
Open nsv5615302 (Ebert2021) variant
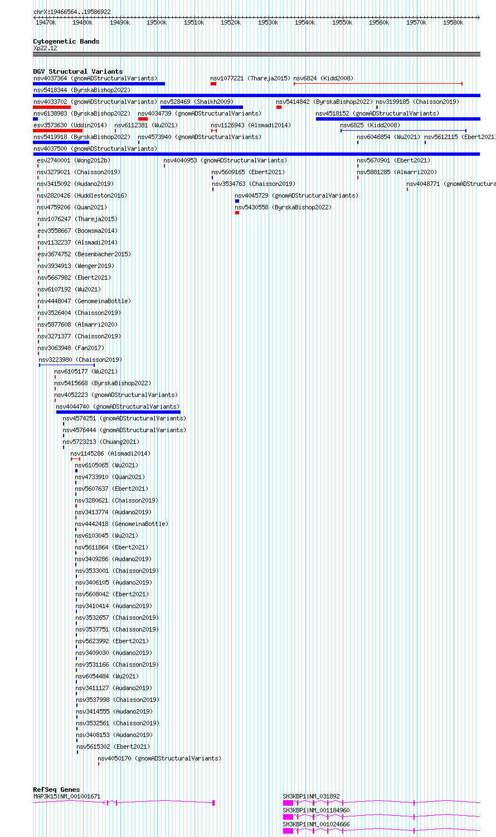point(113,747)
